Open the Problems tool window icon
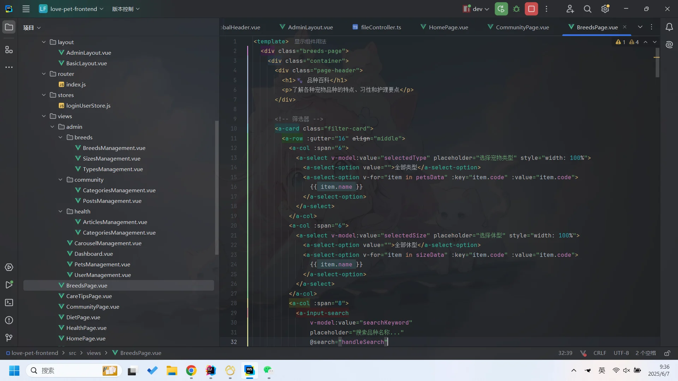Image resolution: width=678 pixels, height=381 pixels. pos(9,320)
